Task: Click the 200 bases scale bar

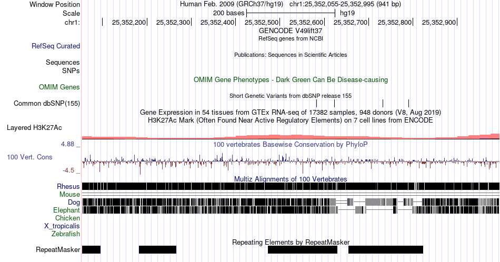Action: pyautogui.click(x=291, y=13)
